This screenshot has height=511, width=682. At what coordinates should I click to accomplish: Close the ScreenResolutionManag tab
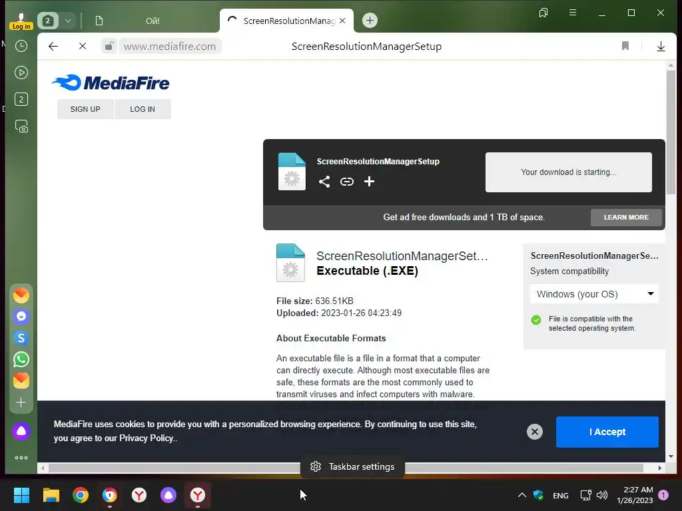point(342,21)
